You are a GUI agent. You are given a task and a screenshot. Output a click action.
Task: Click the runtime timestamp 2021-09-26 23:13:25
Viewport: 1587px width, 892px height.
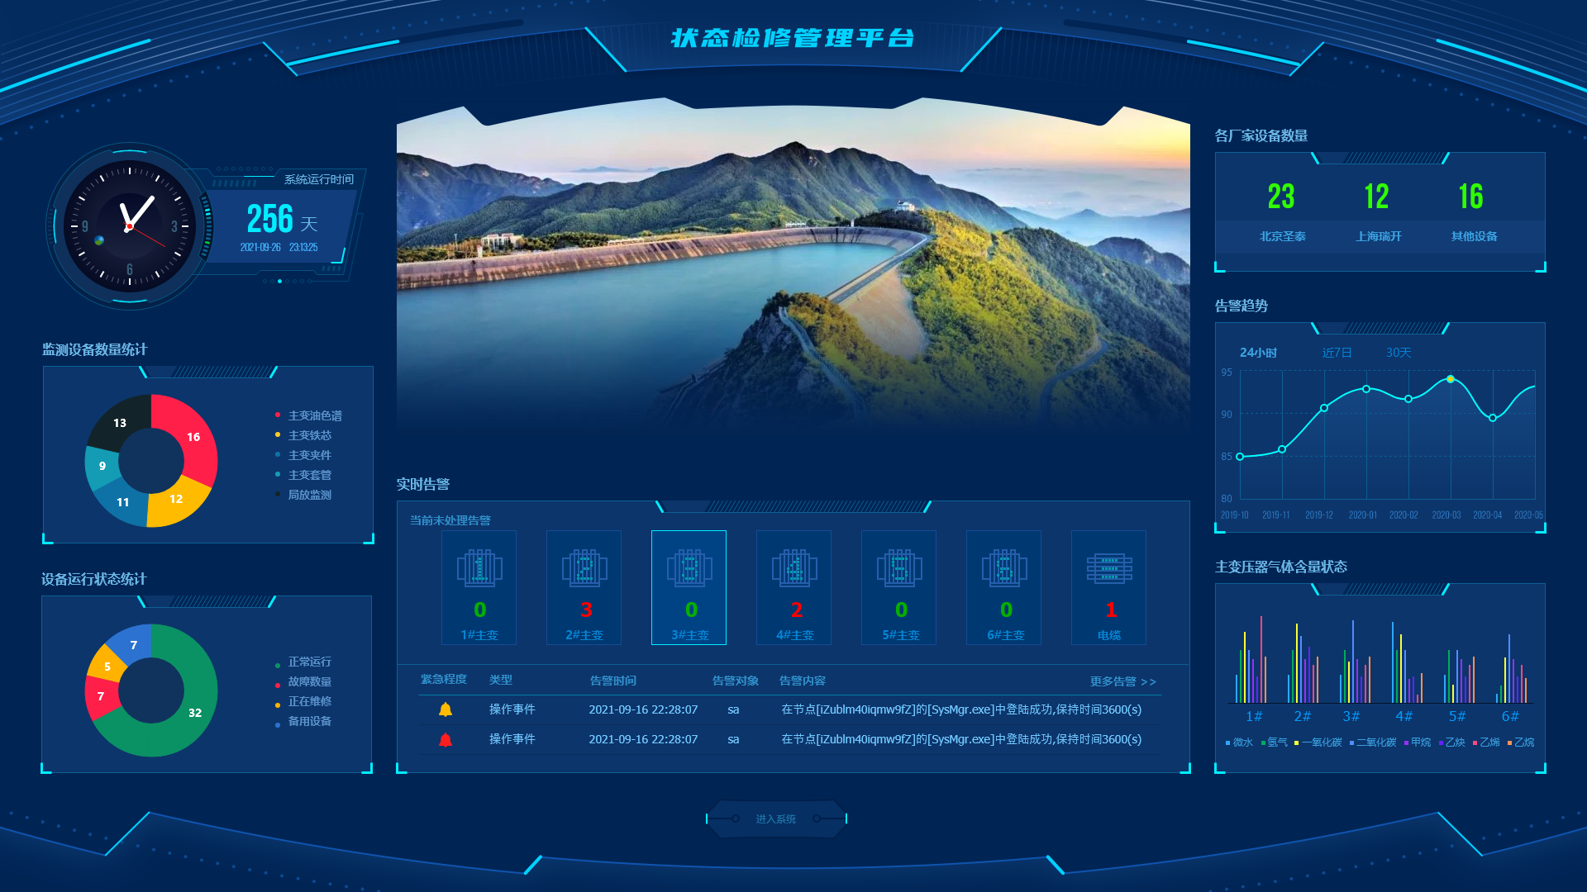(x=279, y=248)
